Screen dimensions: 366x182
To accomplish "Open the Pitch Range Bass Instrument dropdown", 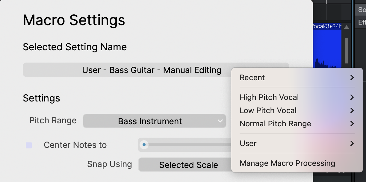I will (x=154, y=121).
